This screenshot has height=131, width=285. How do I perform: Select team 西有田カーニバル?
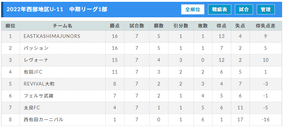tap(44, 119)
